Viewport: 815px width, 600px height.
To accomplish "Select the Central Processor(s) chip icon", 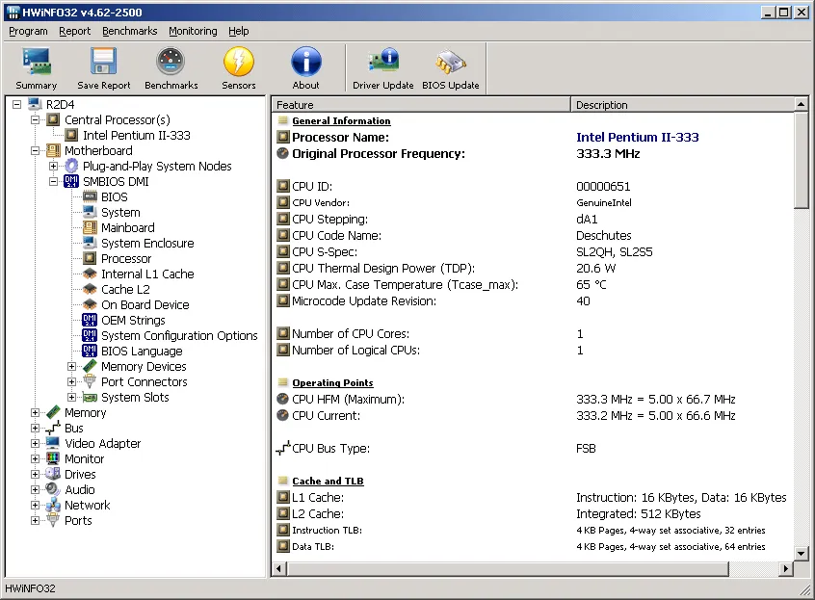I will point(53,120).
